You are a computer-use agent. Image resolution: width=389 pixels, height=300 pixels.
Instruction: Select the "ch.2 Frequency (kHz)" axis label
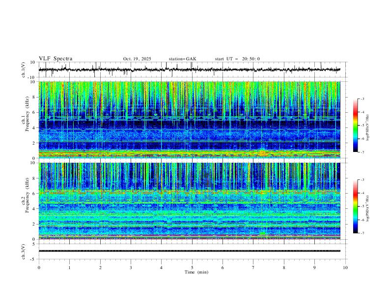tap(25, 195)
